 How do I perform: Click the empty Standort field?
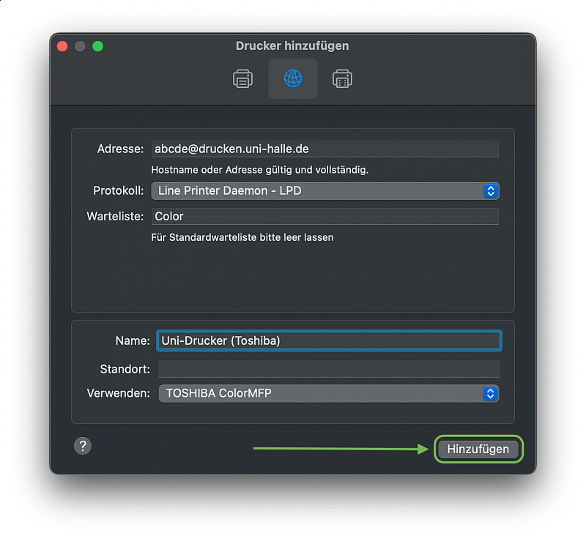click(329, 369)
